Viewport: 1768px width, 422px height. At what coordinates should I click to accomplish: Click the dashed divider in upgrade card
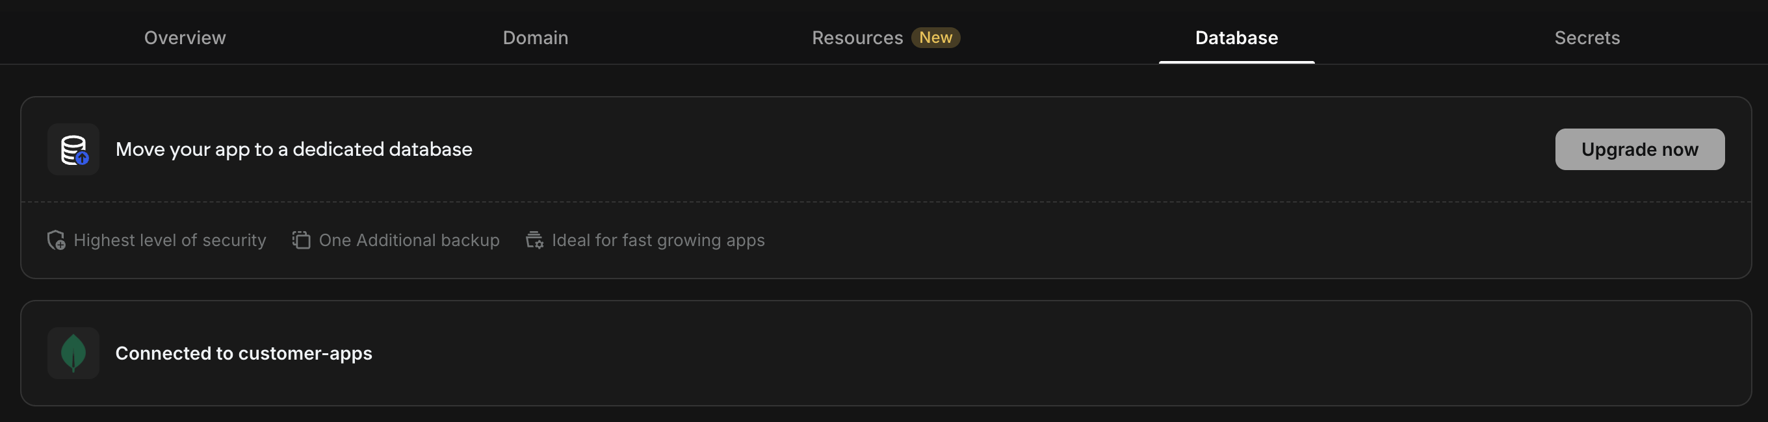(885, 201)
